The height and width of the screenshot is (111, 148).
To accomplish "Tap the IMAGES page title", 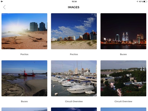I will (73, 7).
